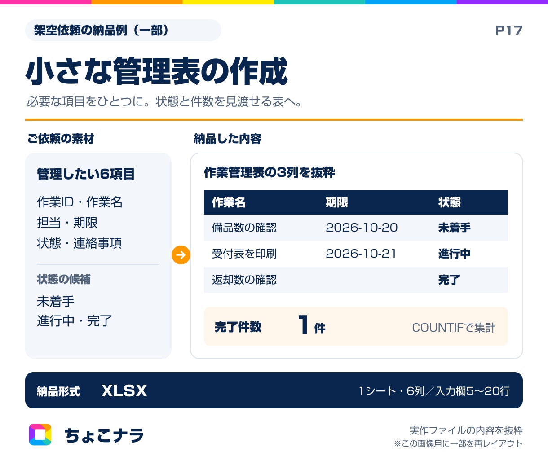Click the 2026-10-20 date cell
Viewport: 548px width, 456px height.
362,228
